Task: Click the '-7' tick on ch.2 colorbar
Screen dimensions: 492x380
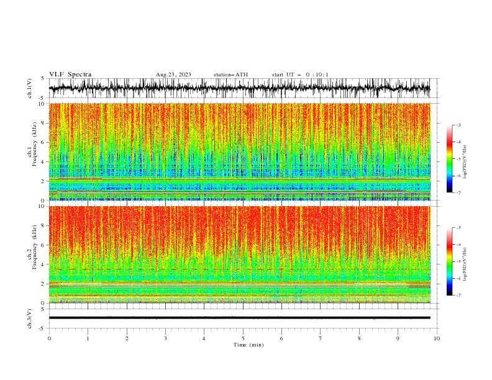Action: [x=458, y=296]
